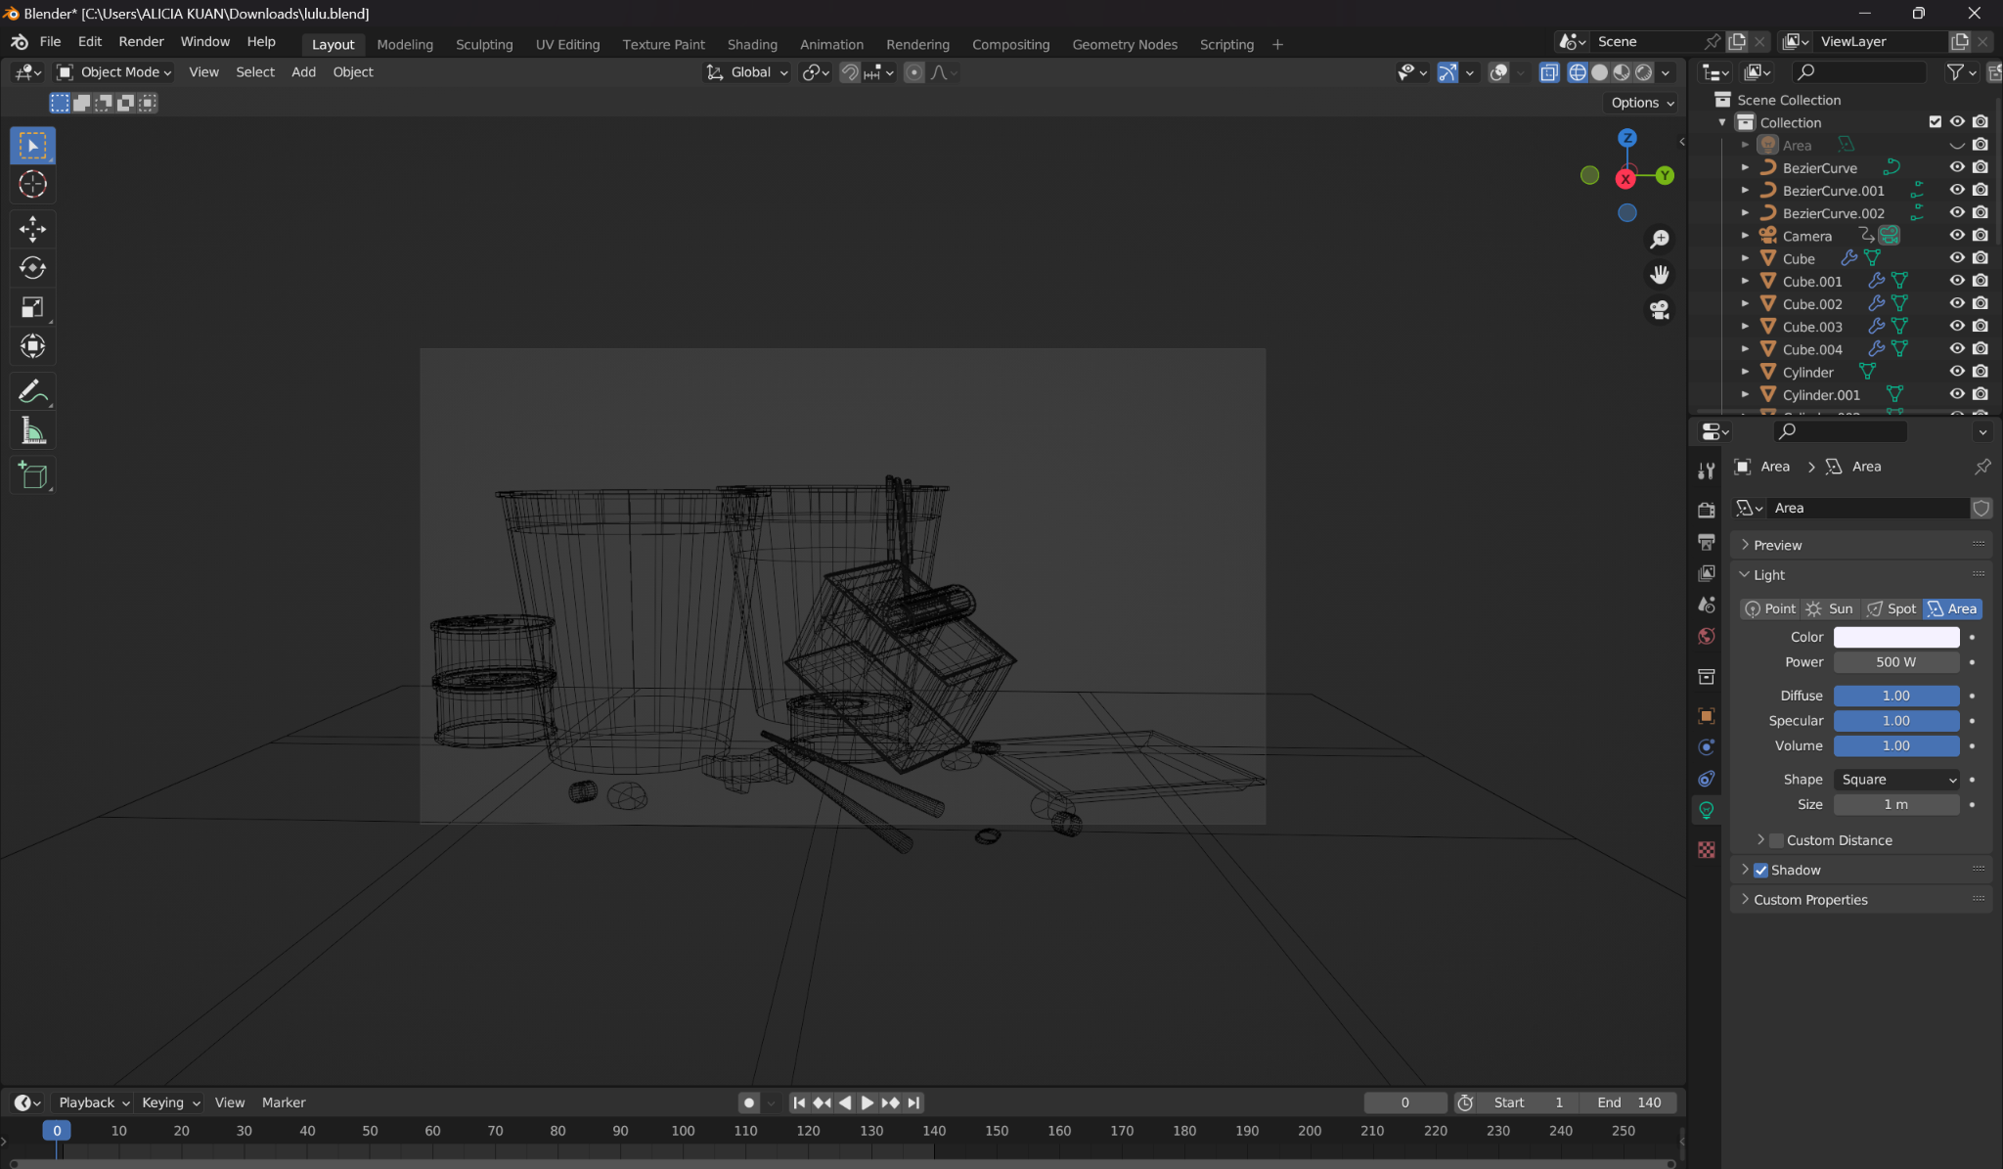Activate the 3D Cursor tool
The height and width of the screenshot is (1169, 2003).
[32, 184]
